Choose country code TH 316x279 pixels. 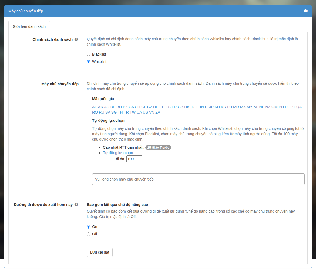(120, 112)
